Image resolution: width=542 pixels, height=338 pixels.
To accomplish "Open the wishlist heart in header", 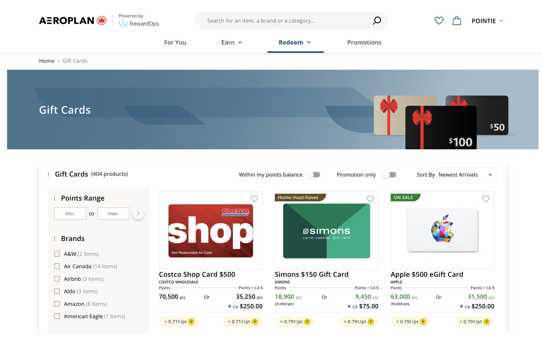I will (439, 21).
